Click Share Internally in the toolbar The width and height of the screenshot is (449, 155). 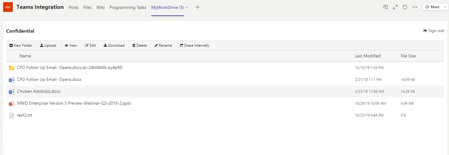pyautogui.click(x=195, y=45)
